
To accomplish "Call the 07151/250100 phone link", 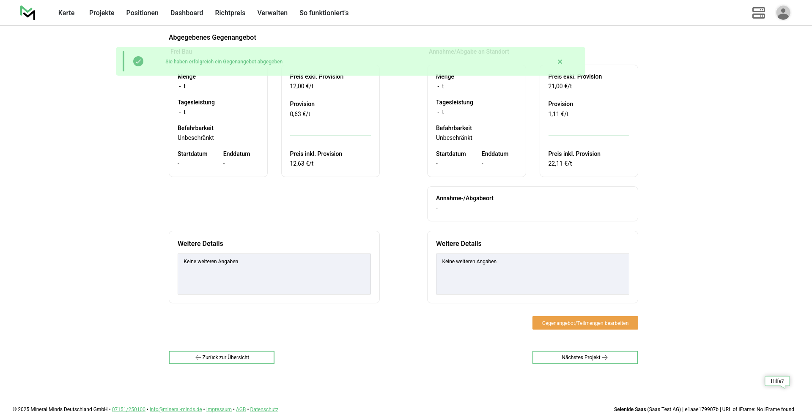I will 129,409.
